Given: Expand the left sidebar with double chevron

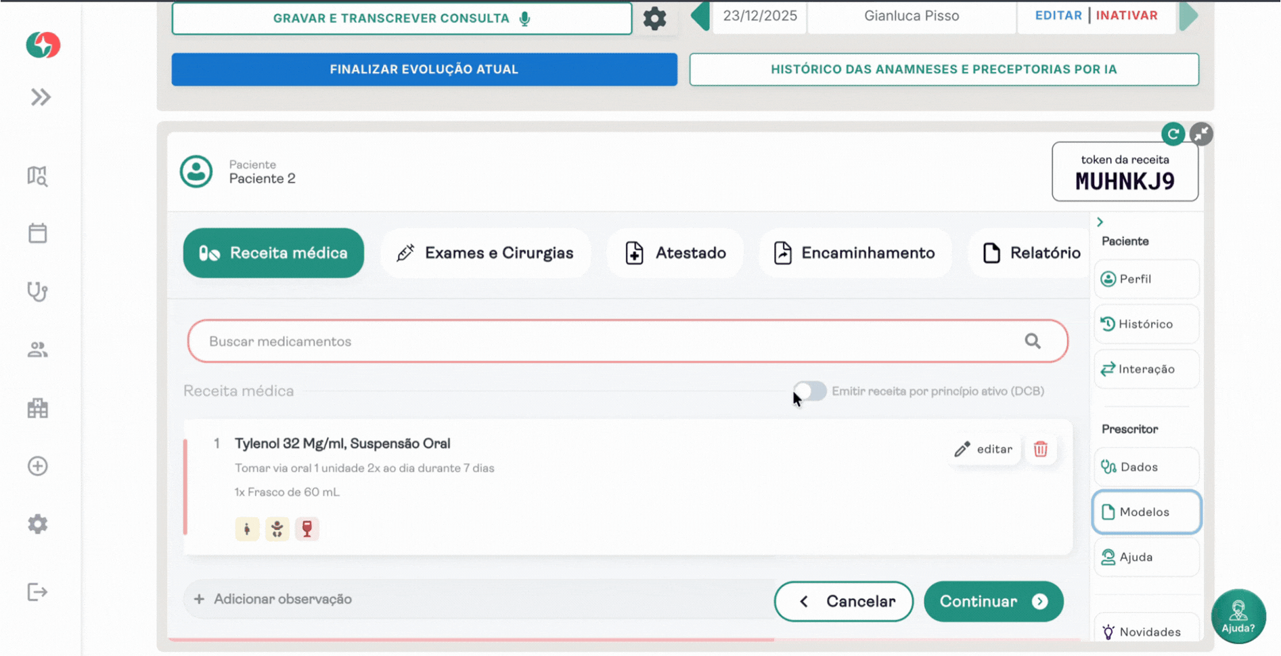Looking at the screenshot, I should tap(41, 97).
